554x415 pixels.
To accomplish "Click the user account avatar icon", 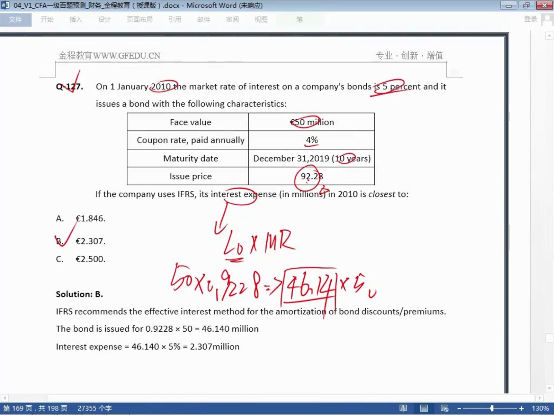I will point(547,19).
